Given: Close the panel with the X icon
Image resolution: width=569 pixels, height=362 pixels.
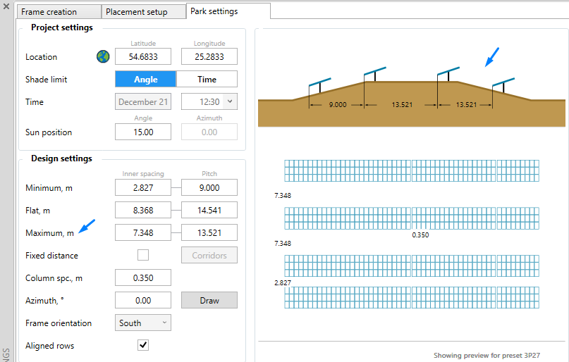Looking at the screenshot, I should [6, 7].
